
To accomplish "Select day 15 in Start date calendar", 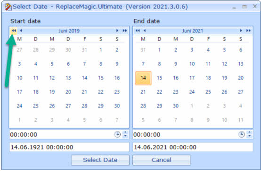I will pos(101,78).
